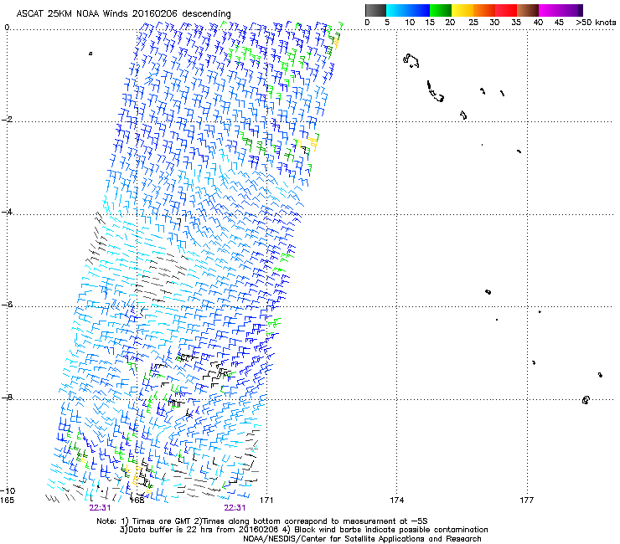Click the brown 35-40 knots color segment

(528, 10)
